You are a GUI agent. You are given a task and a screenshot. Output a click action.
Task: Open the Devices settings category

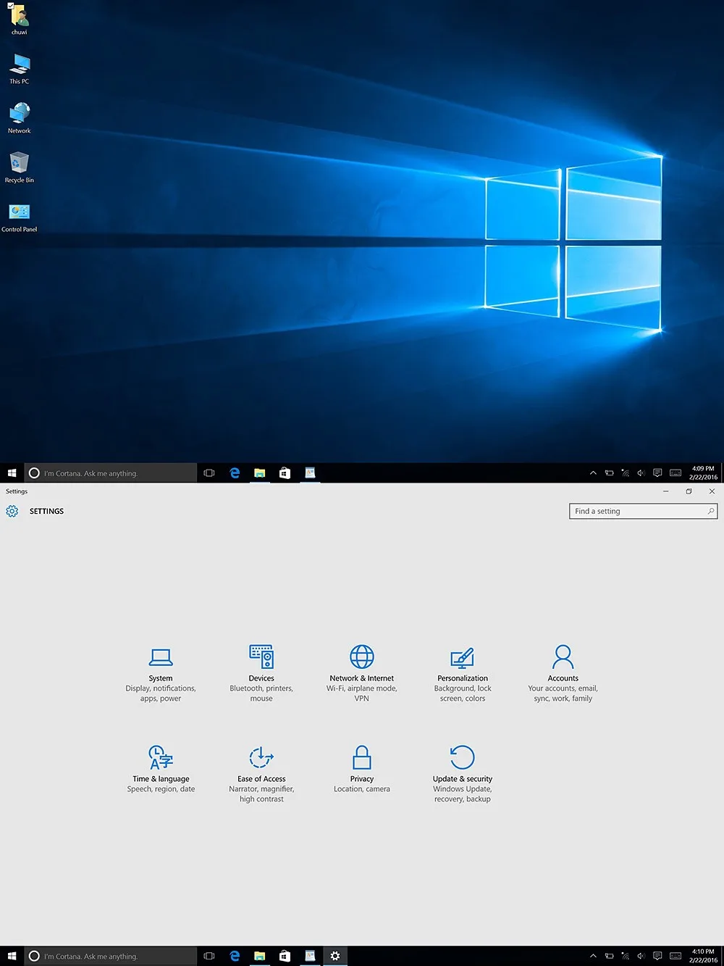261,675
